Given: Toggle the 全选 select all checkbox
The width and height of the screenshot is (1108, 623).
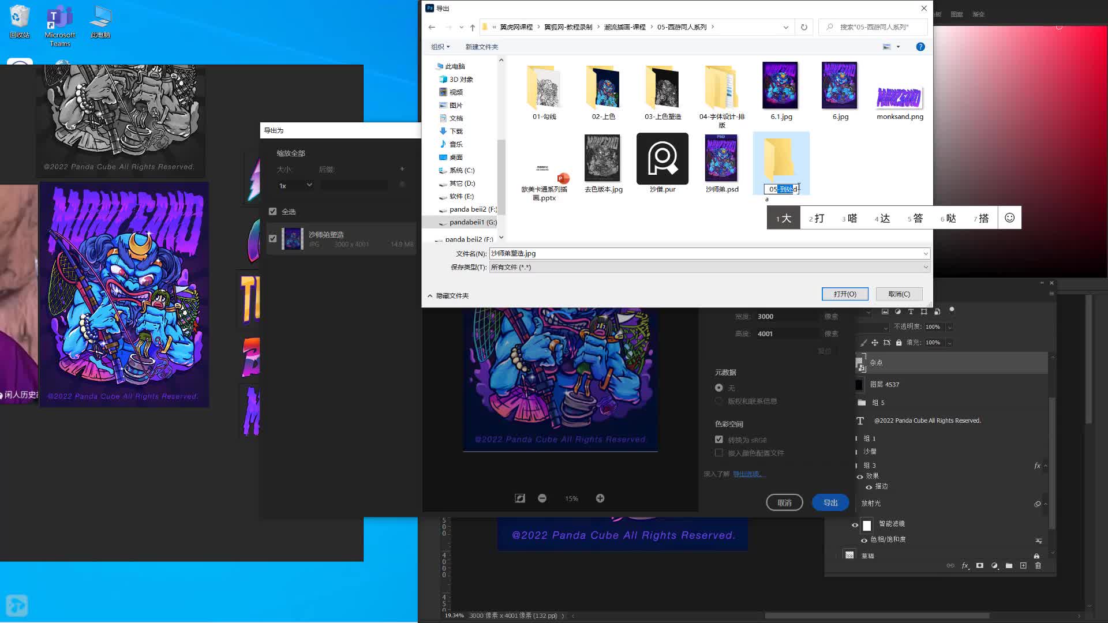Looking at the screenshot, I should click(273, 212).
